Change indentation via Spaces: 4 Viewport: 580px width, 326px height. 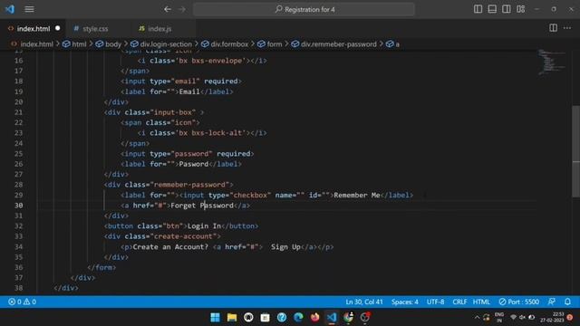click(405, 302)
